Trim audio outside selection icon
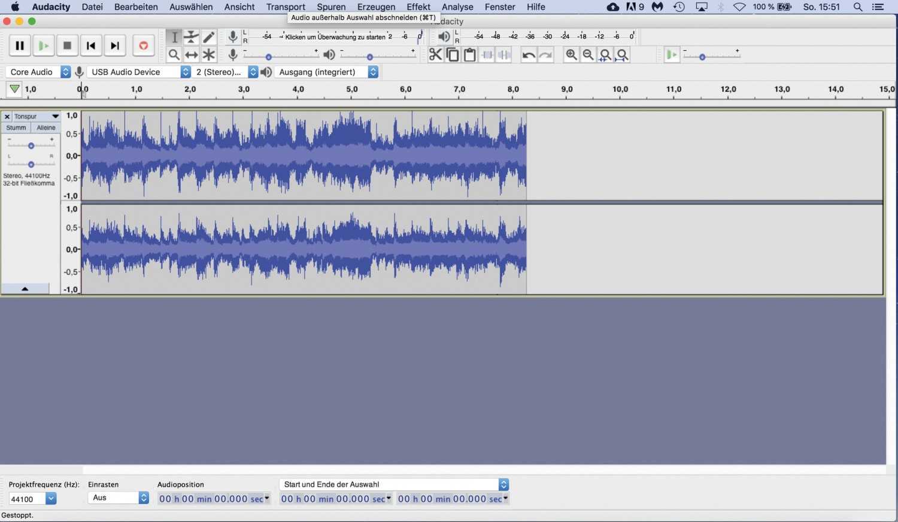Image resolution: width=898 pixels, height=522 pixels. (x=487, y=55)
